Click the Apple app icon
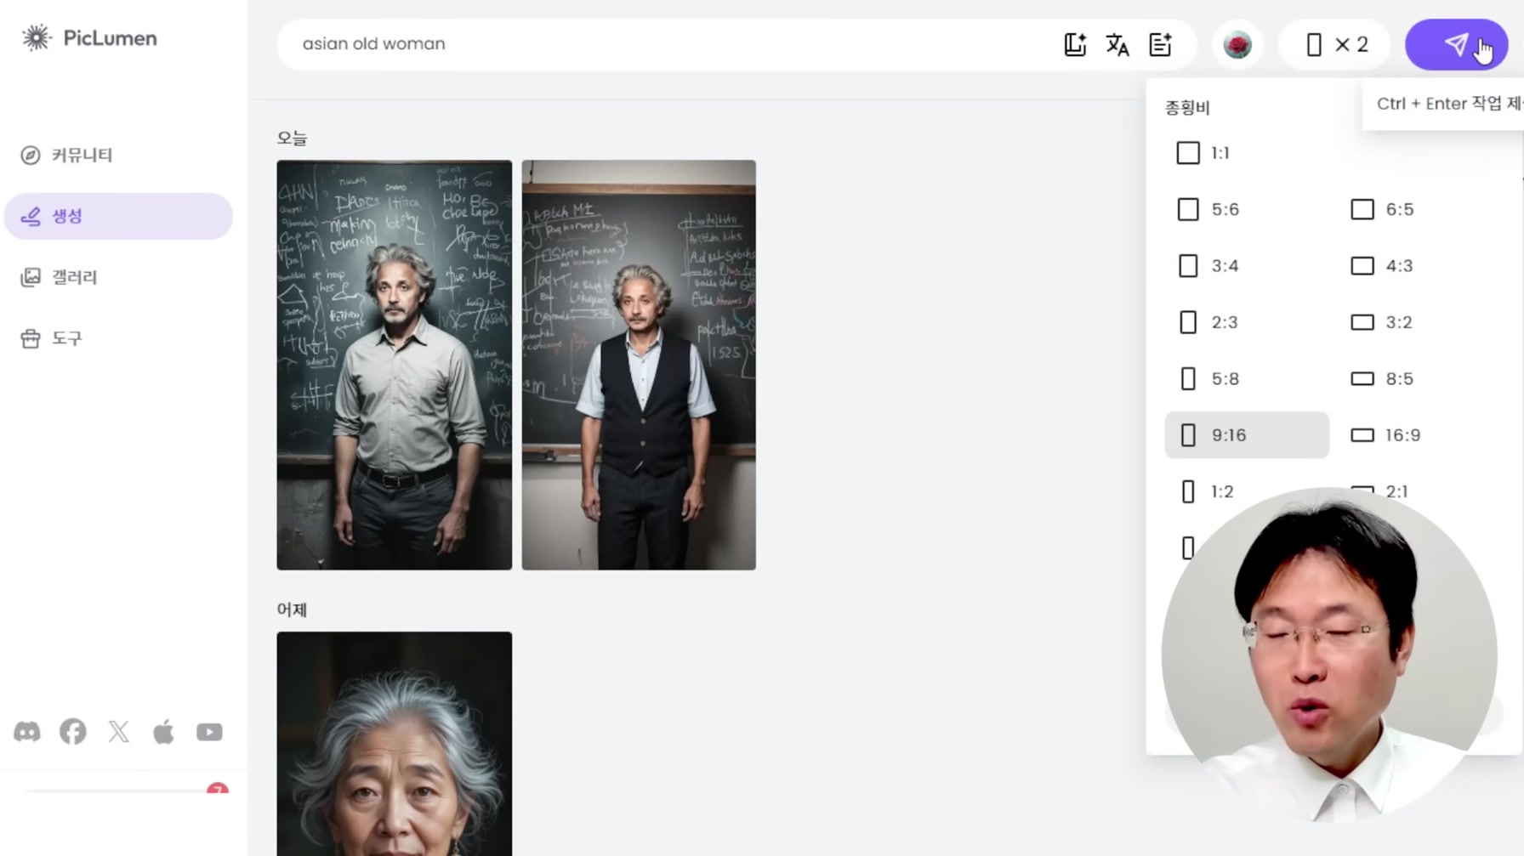This screenshot has width=1524, height=856. [x=163, y=732]
